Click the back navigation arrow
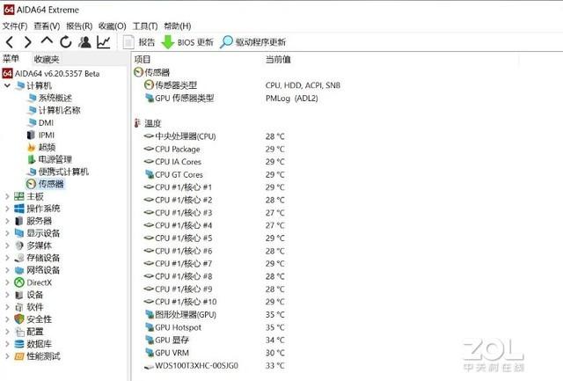Screen dimensions: 563x381 tap(10, 42)
